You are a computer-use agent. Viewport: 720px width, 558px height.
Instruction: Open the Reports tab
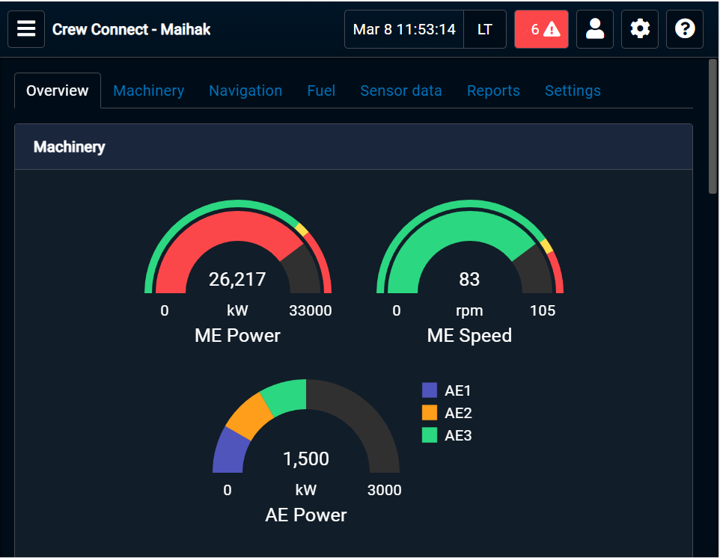pyautogui.click(x=493, y=91)
